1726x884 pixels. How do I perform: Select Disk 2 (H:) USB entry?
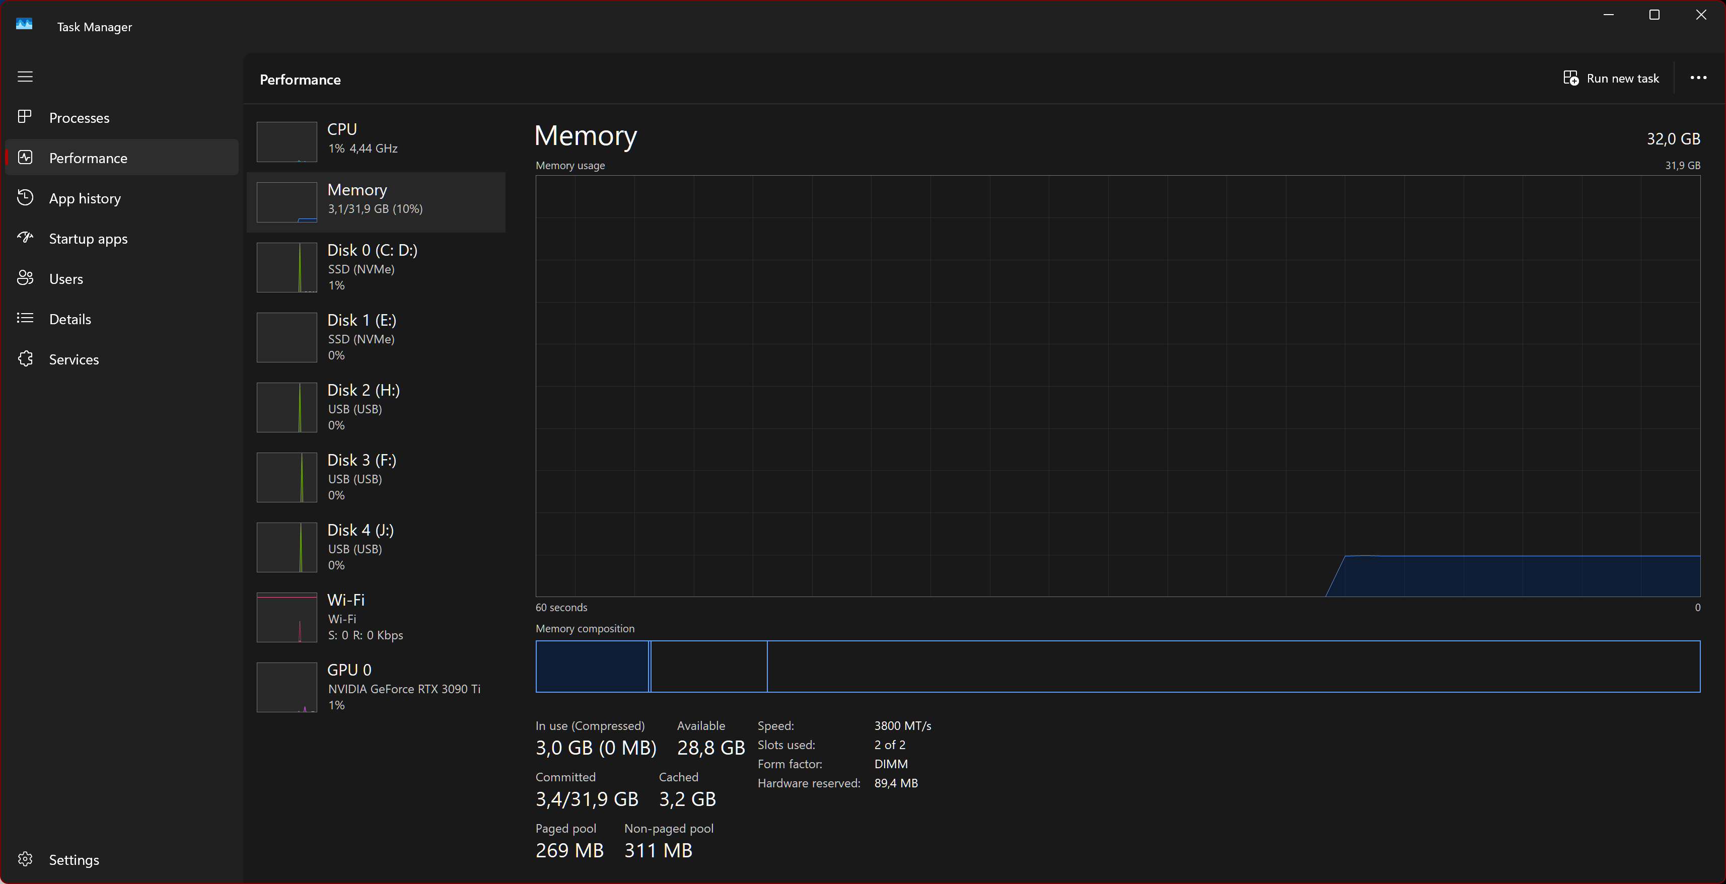coord(375,407)
